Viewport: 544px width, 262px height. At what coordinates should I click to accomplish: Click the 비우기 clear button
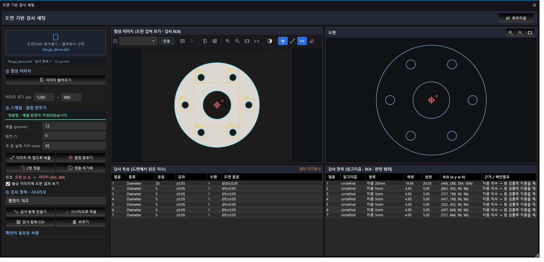click(x=81, y=222)
